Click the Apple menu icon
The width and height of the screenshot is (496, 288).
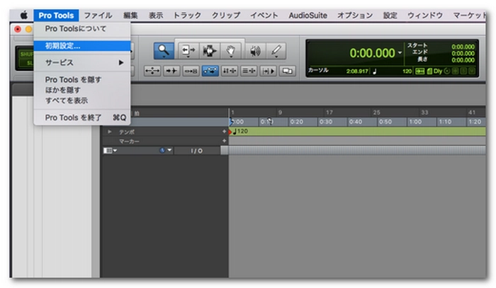23,15
